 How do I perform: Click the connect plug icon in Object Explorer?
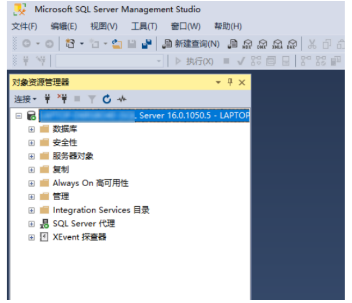tap(47, 99)
